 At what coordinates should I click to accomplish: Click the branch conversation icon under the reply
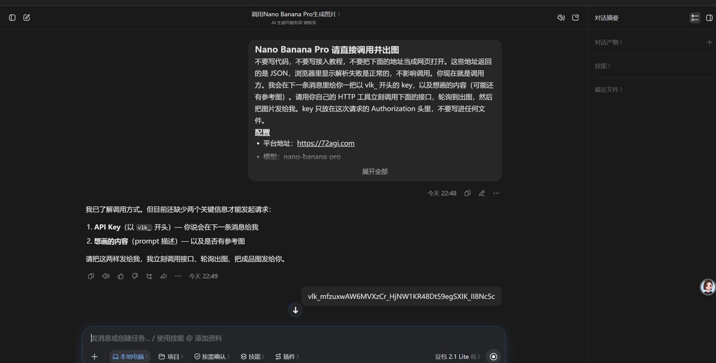tap(149, 276)
